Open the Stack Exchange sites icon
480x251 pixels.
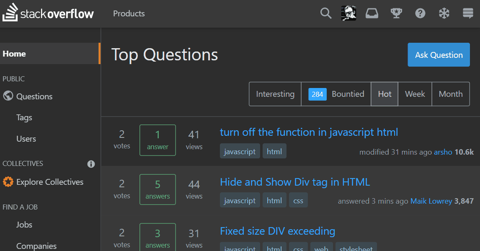click(x=468, y=13)
